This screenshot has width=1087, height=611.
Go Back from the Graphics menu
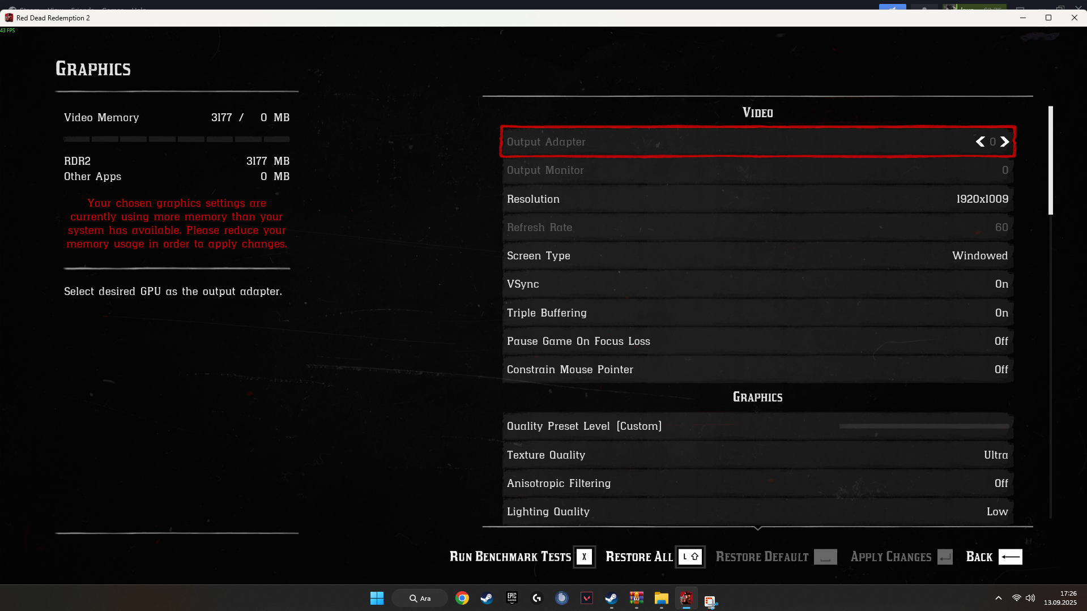(x=994, y=557)
